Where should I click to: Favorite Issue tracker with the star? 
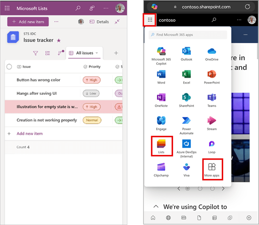59,40
